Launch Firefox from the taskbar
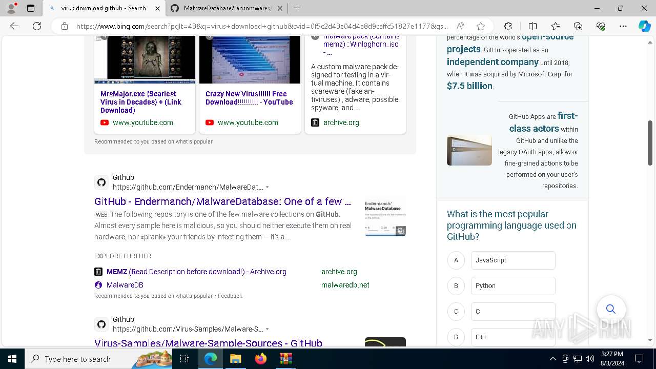 (260, 359)
